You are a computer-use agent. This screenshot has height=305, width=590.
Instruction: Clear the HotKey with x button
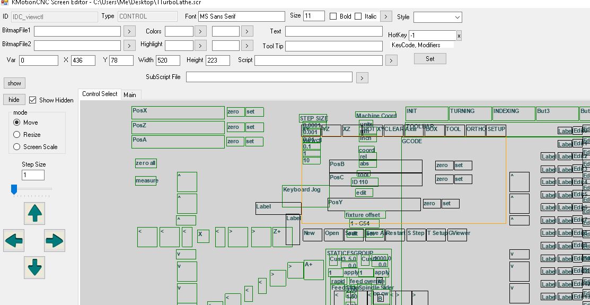[x=459, y=36]
